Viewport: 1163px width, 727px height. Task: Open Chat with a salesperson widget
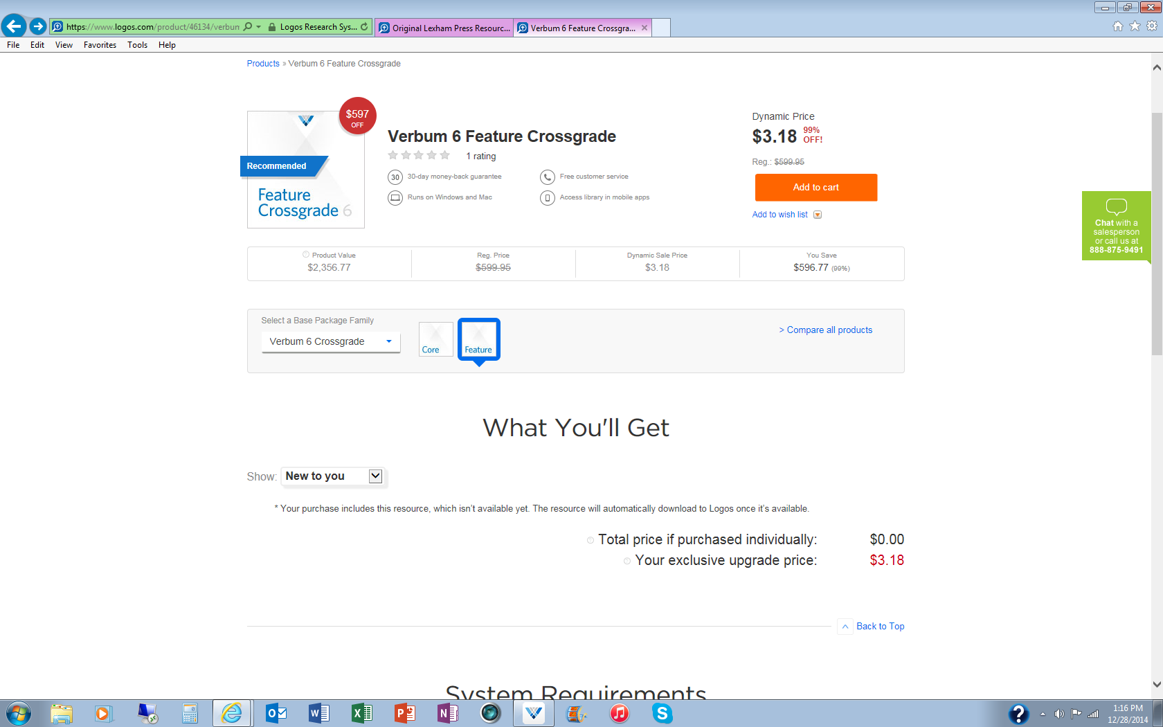point(1116,226)
